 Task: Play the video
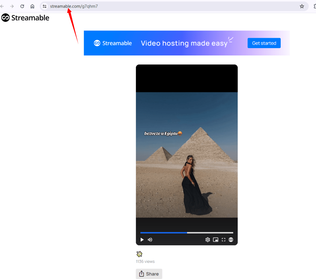tap(142, 240)
